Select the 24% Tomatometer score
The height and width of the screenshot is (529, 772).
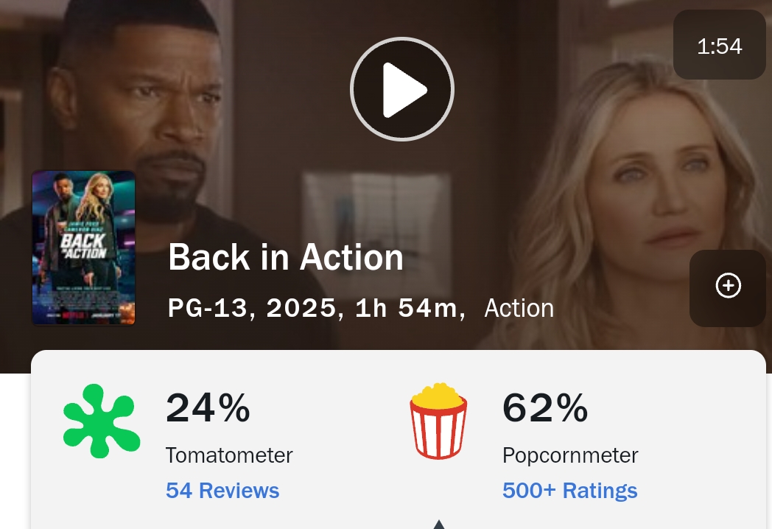(x=208, y=408)
